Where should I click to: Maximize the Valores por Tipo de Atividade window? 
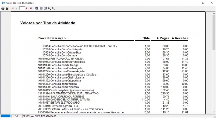(203, 3)
